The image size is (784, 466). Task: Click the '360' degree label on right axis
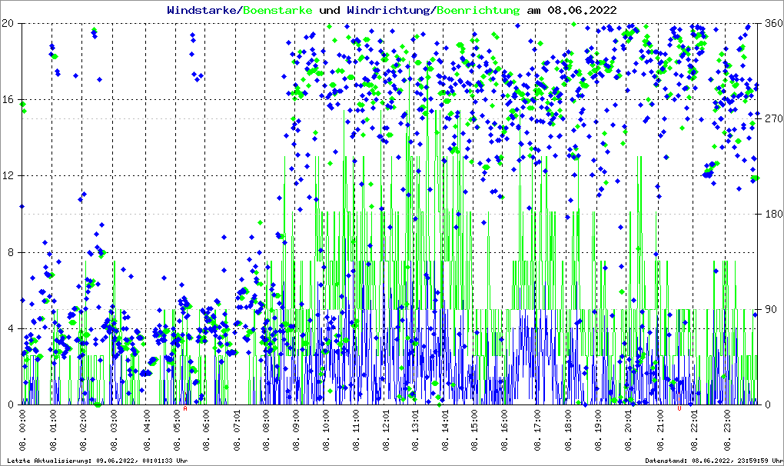(772, 23)
